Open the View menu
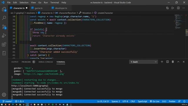This screenshot has height=106, width=188. coord(33,2)
